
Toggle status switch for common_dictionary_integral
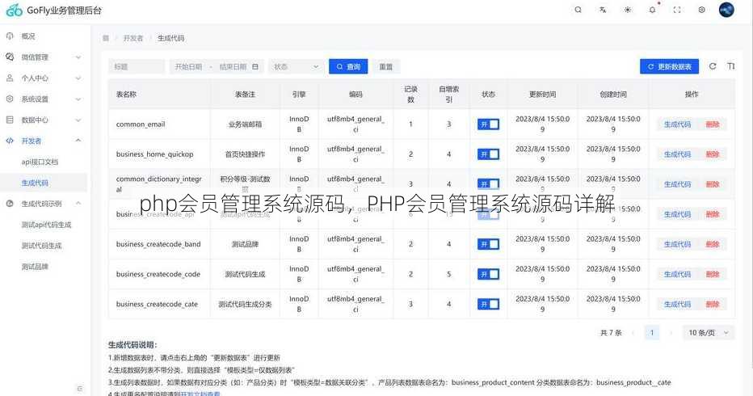[488, 184]
